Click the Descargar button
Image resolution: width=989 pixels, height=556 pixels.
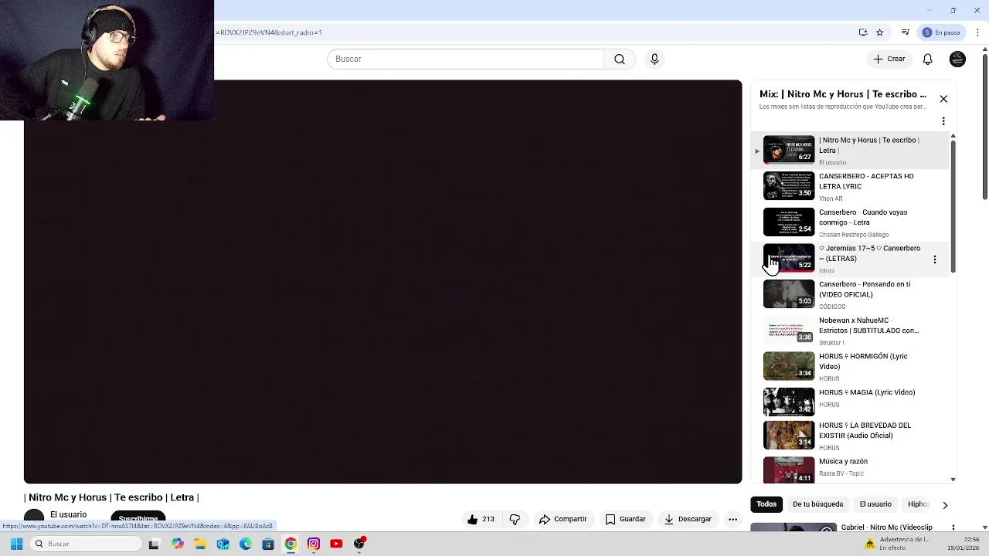[x=688, y=519]
